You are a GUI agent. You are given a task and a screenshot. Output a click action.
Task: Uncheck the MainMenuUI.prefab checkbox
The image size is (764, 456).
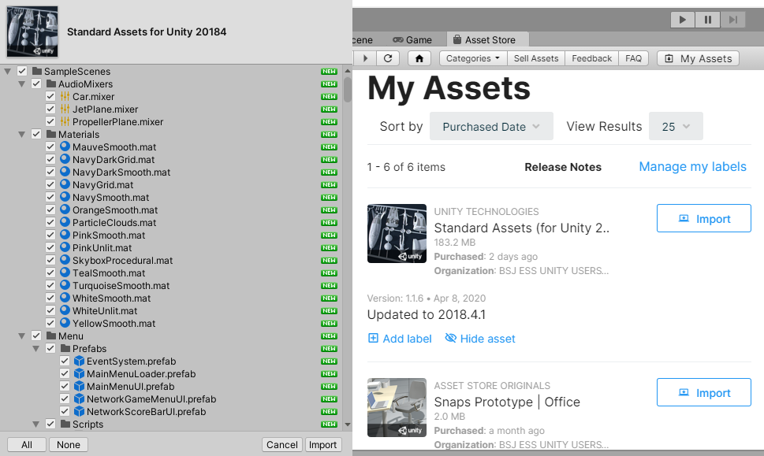65,387
